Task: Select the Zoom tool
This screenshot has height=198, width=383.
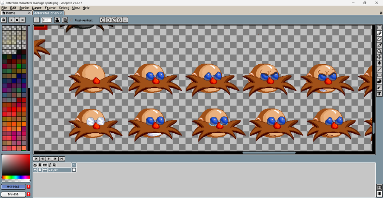Action: 379,52
